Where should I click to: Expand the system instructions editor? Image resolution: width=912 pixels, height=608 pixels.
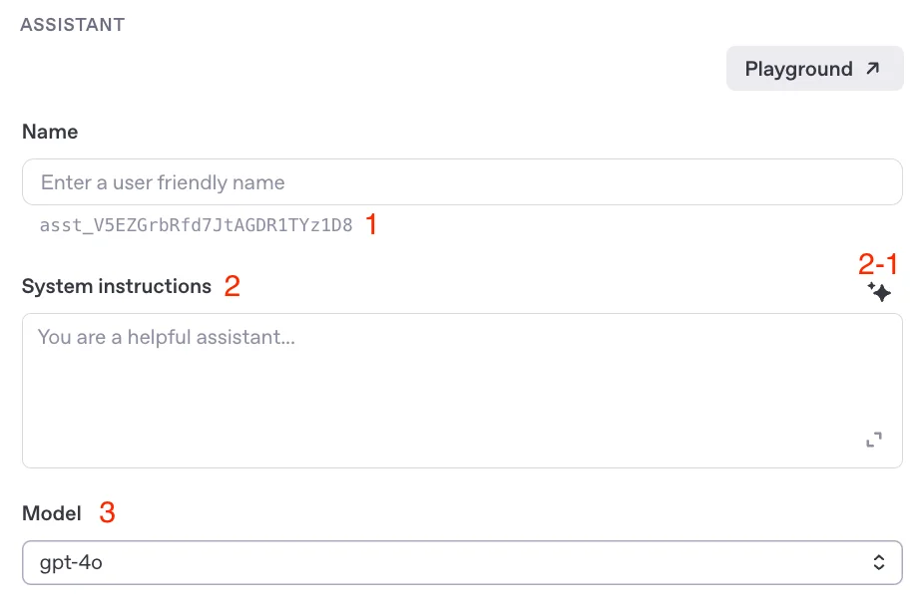point(874,440)
